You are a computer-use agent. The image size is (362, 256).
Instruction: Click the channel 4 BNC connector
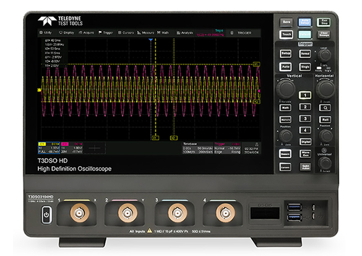pyautogui.click(x=225, y=213)
